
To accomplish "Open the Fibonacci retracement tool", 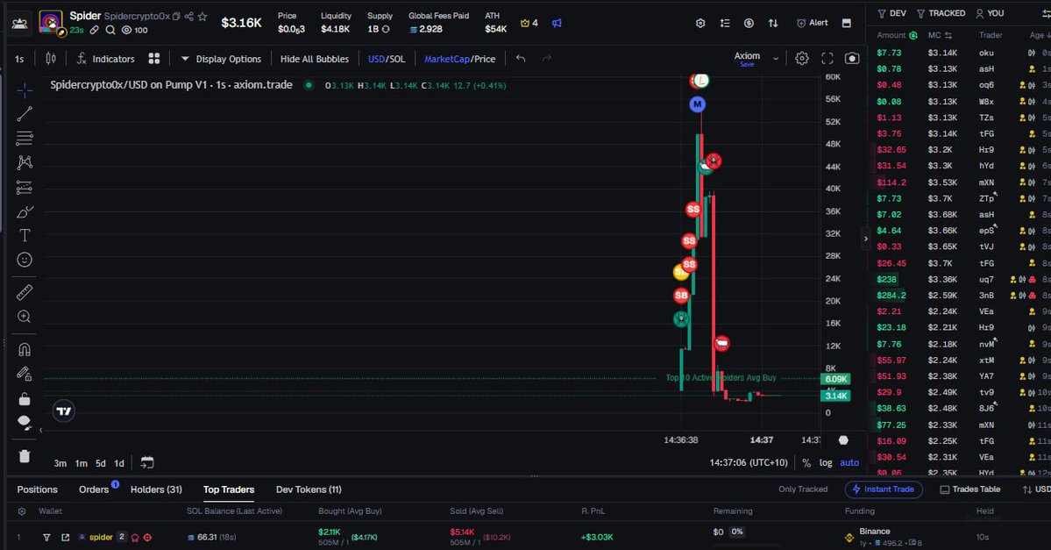I will click(25, 139).
